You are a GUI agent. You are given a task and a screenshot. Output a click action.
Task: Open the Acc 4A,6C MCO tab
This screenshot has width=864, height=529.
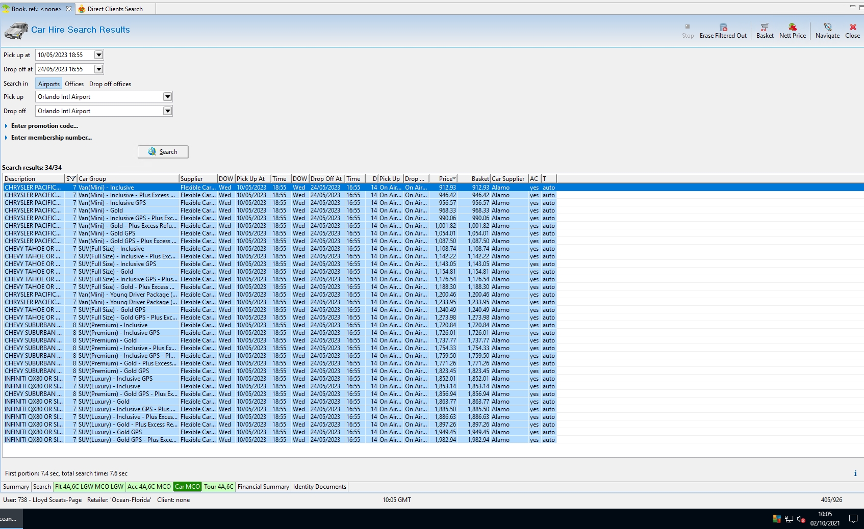[x=149, y=487]
